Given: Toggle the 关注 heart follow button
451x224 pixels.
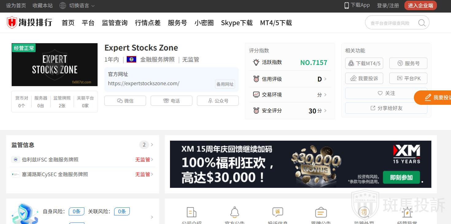Looking at the screenshot, I should pyautogui.click(x=386, y=93).
